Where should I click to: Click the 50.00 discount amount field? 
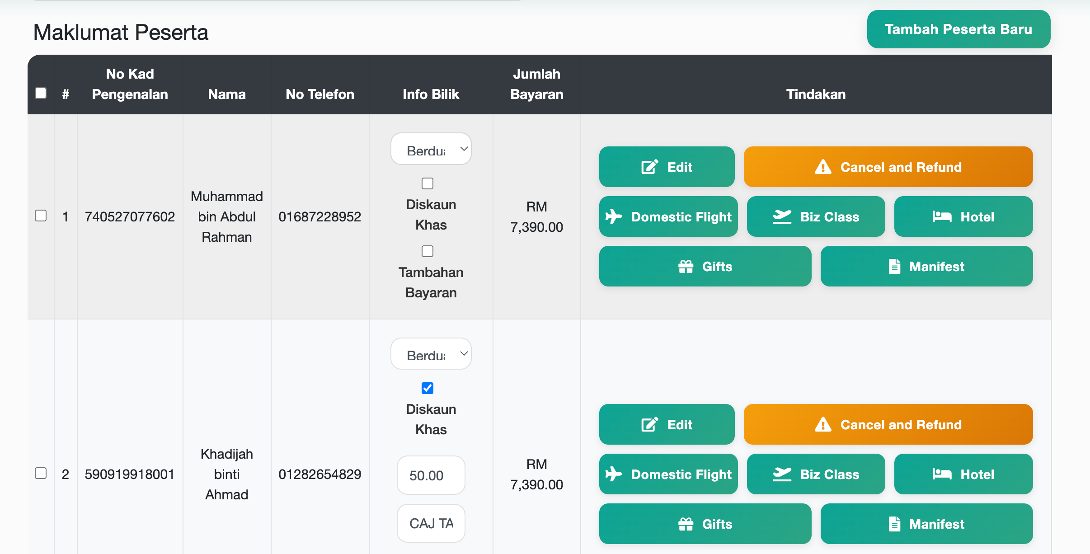431,475
